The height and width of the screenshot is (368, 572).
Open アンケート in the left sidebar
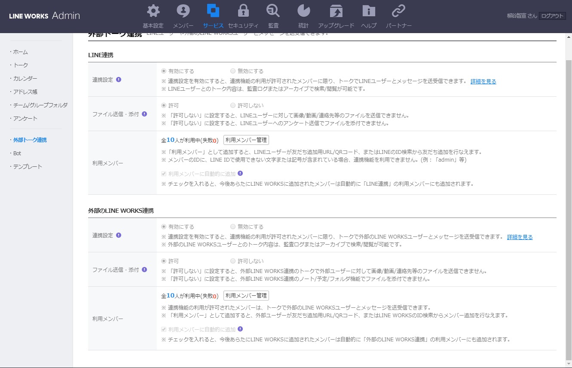pyautogui.click(x=25, y=118)
